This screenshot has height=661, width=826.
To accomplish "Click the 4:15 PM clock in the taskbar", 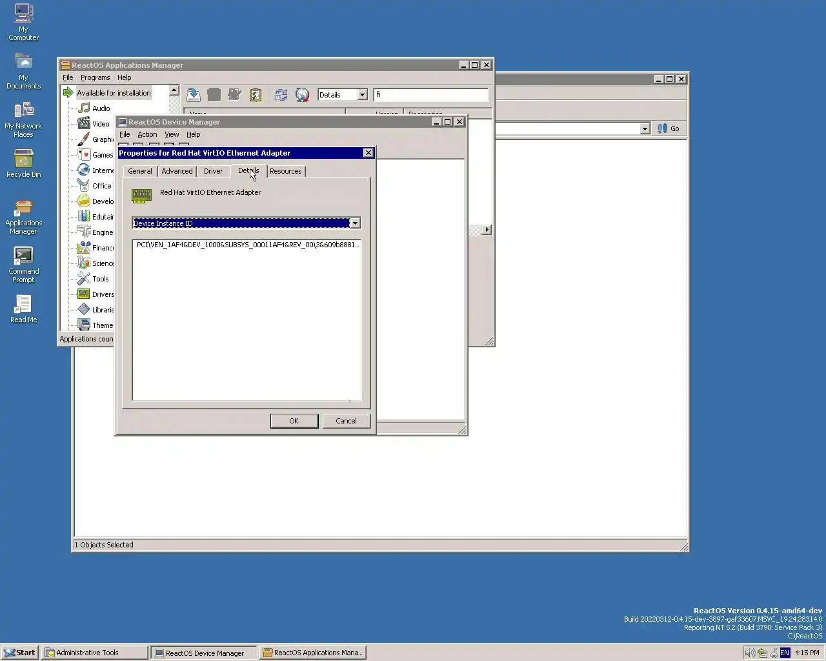I will click(807, 653).
